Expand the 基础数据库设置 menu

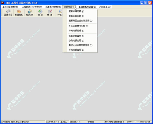click(x=87, y=7)
